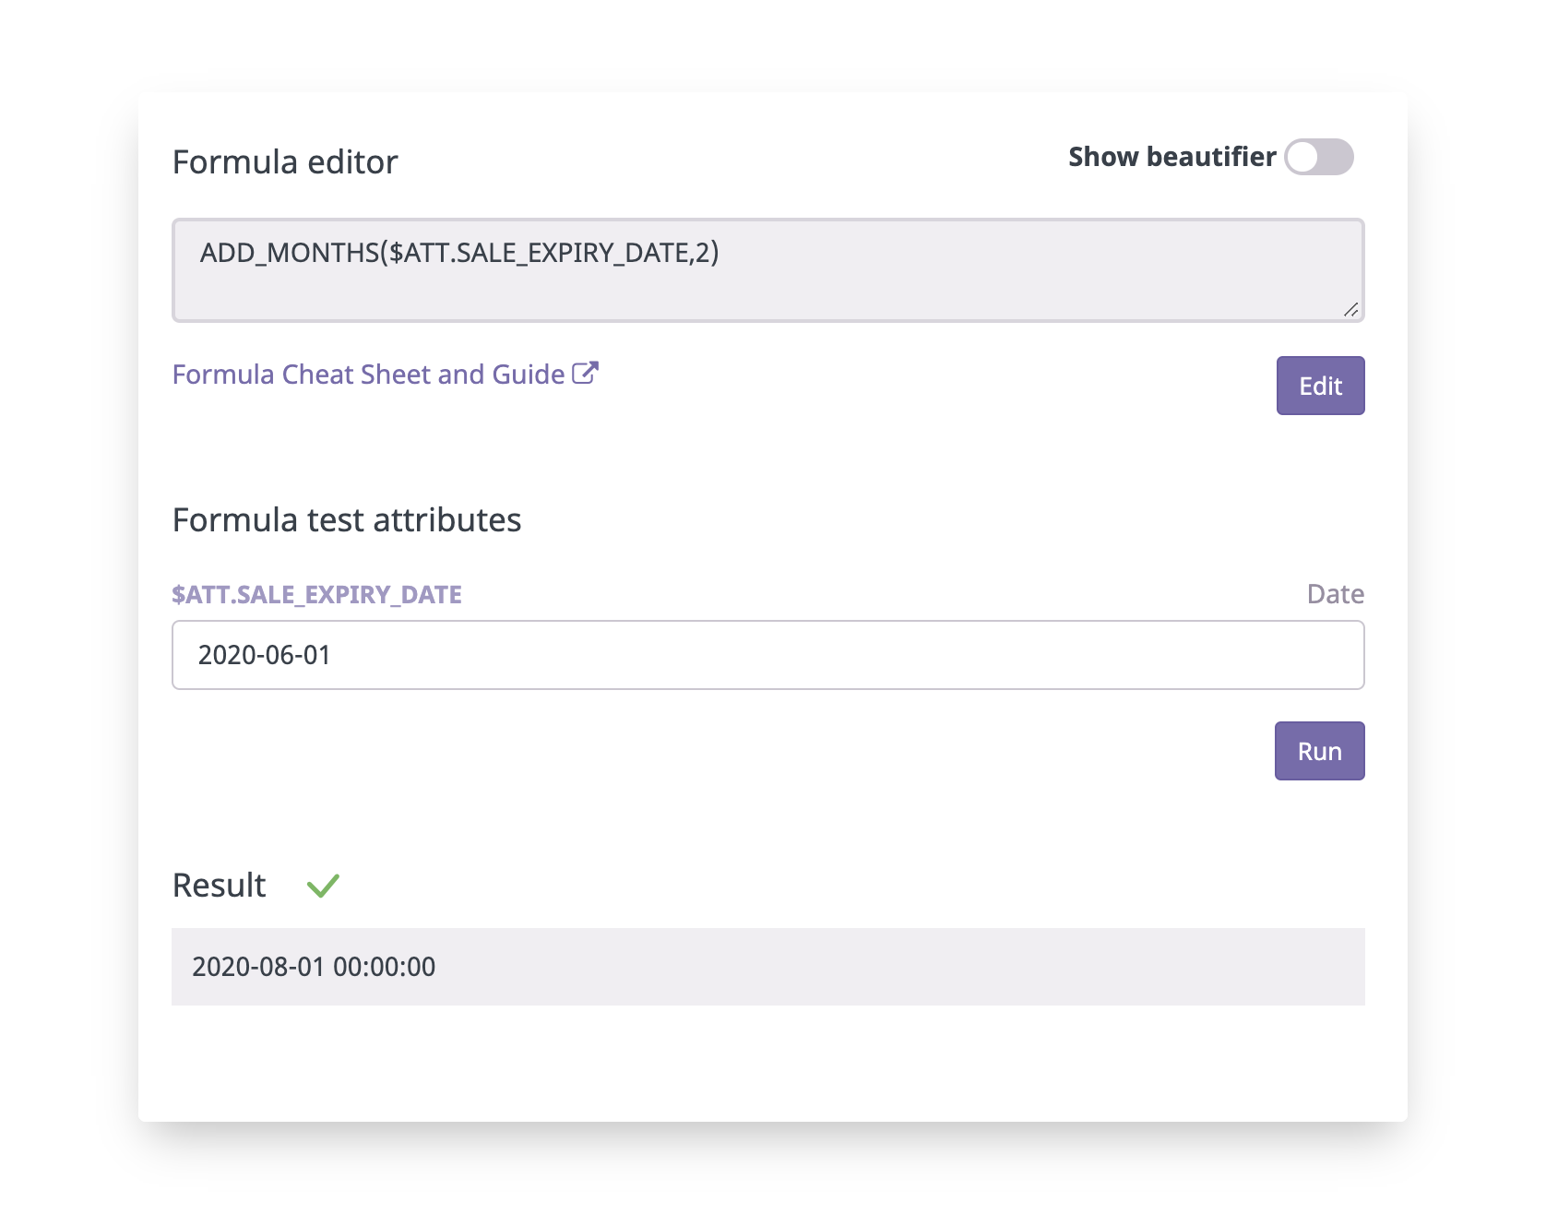Toggle the Show beautifier switch
Screen dimensions: 1546x1214
1319,157
